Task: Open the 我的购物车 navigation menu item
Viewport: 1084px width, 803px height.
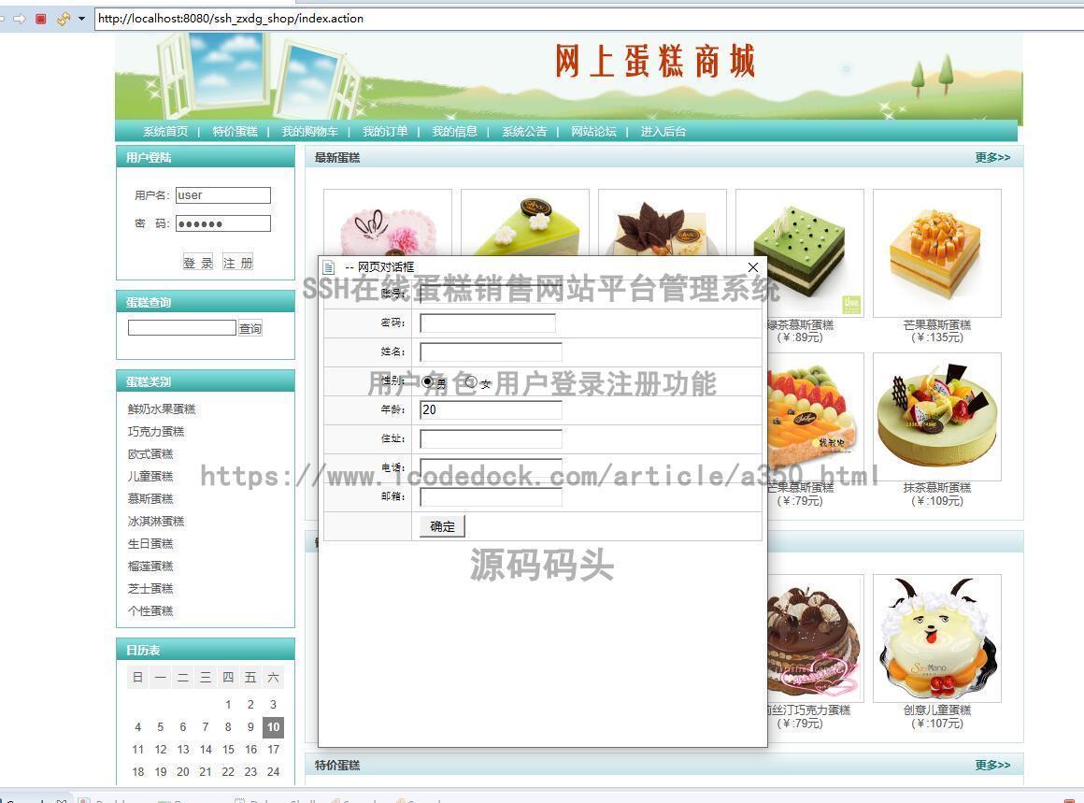Action: click(x=309, y=132)
